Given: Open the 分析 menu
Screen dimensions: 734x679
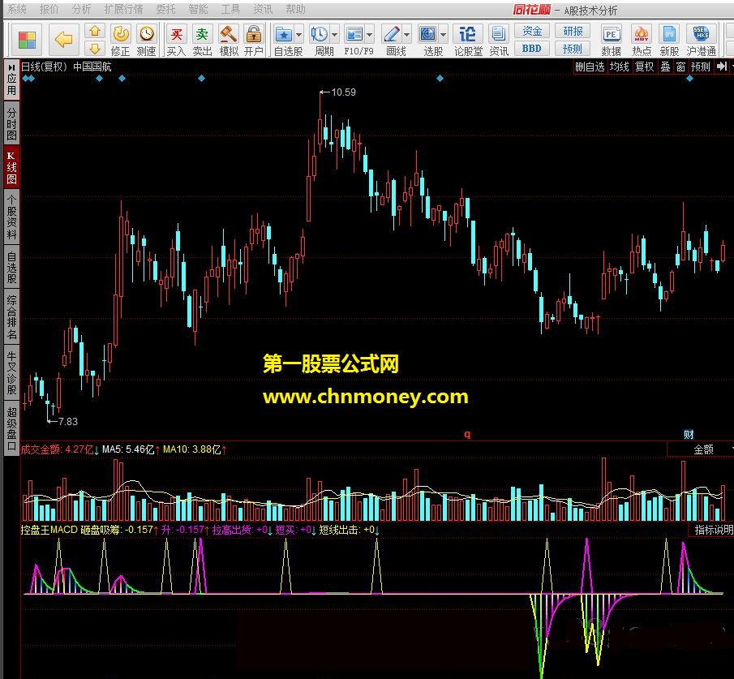Looking at the screenshot, I should pyautogui.click(x=81, y=9).
